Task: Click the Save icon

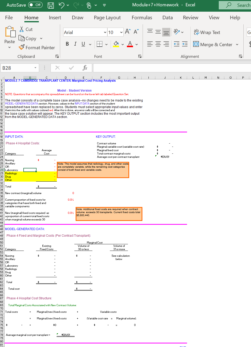Action: [51, 5]
